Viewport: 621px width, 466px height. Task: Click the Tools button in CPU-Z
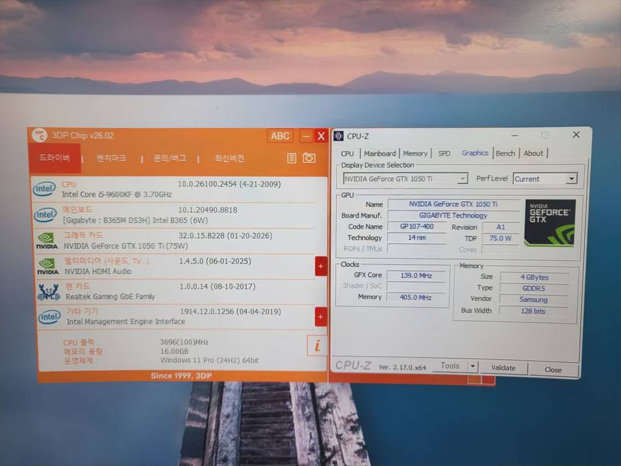click(450, 366)
